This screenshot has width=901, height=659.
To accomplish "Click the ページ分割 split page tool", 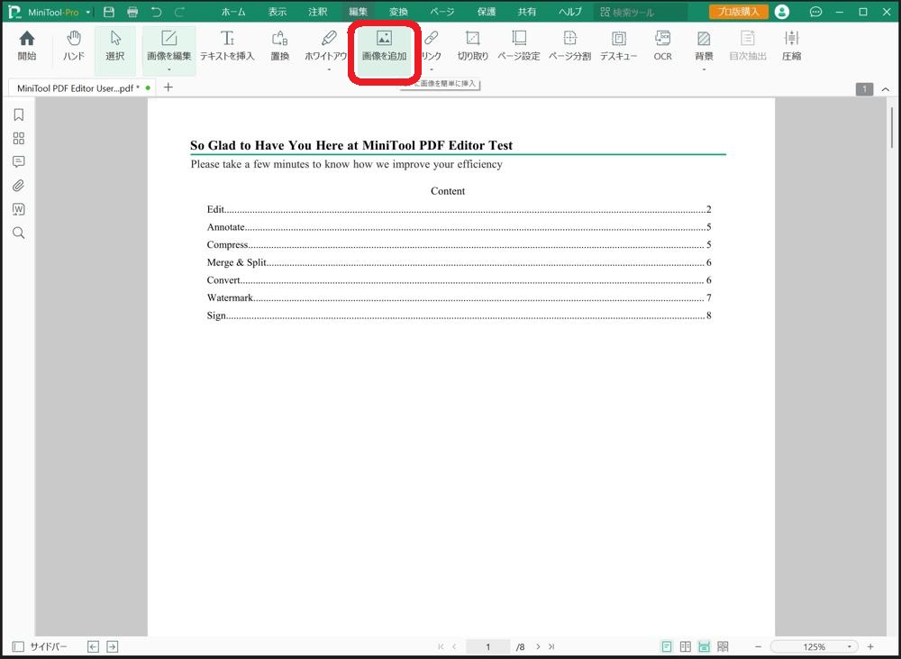I will [569, 46].
